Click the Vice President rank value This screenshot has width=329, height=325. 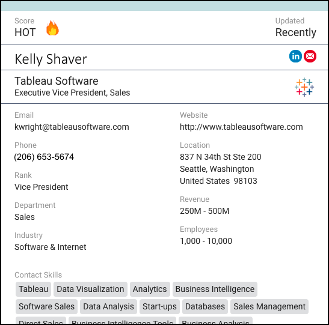42,187
